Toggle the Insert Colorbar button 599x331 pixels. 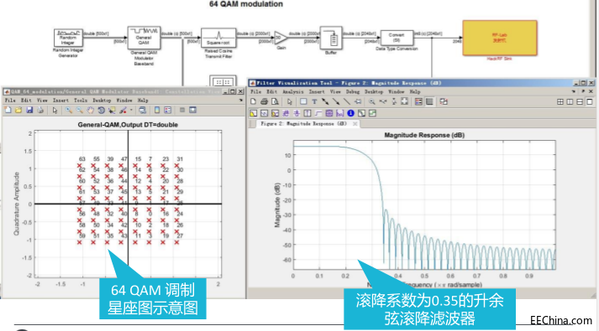(x=156, y=110)
